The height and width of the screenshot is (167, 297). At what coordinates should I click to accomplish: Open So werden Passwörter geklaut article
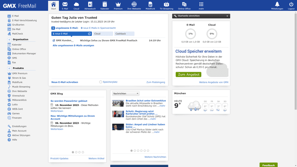(x=69, y=101)
